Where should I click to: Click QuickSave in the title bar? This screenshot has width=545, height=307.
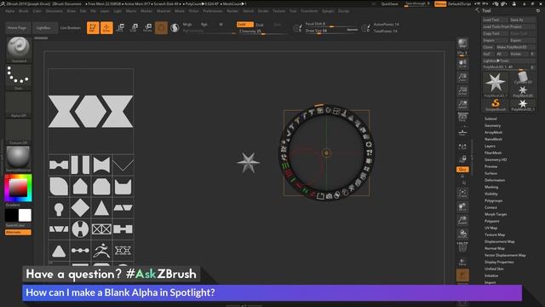[x=390, y=4]
